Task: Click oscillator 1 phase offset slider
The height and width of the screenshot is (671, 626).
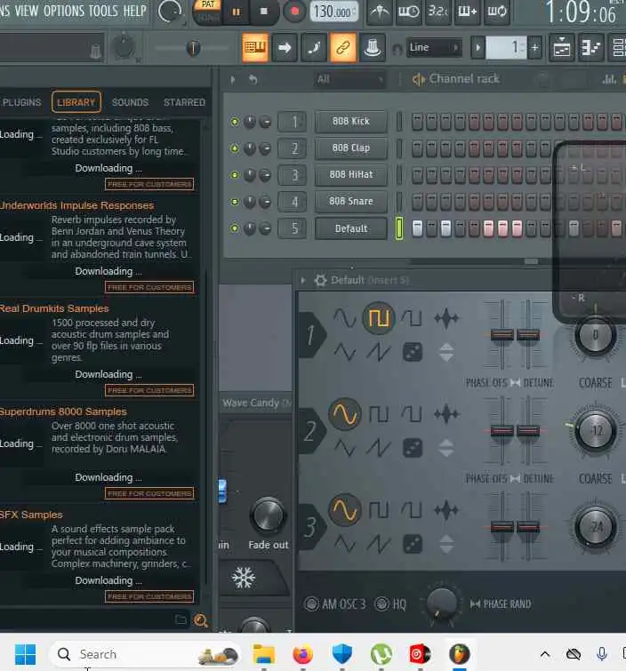Action: 502,335
